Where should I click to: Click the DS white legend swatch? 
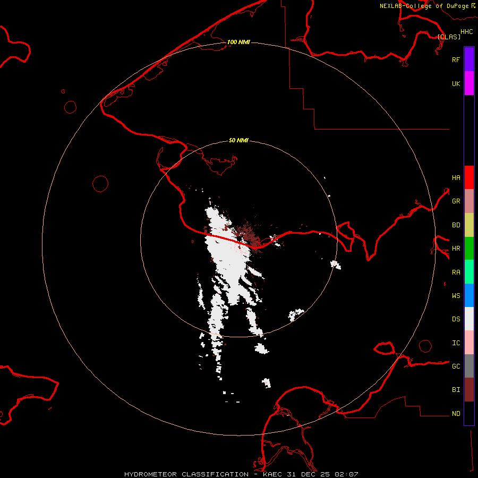coord(469,319)
